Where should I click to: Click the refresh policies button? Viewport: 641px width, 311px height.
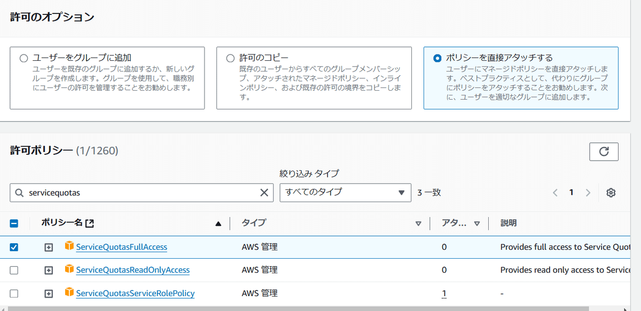pyautogui.click(x=604, y=151)
